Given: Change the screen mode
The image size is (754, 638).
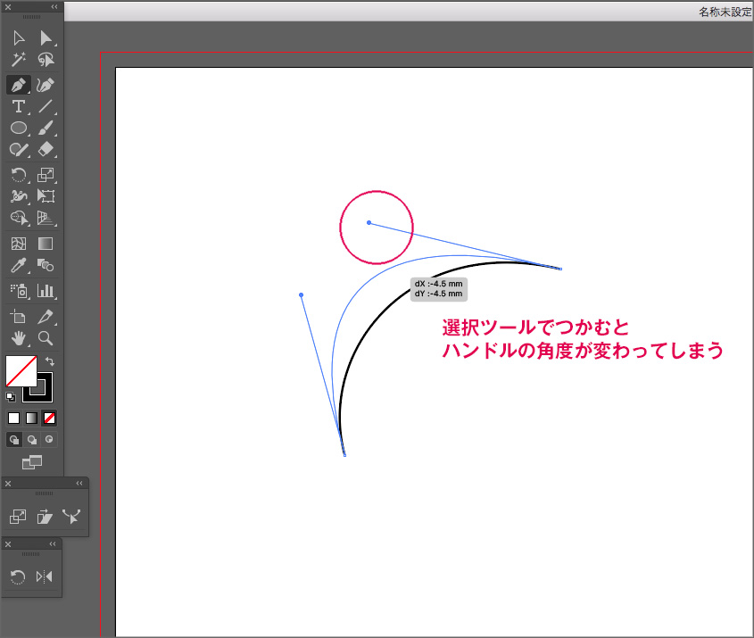Looking at the screenshot, I should click(32, 462).
